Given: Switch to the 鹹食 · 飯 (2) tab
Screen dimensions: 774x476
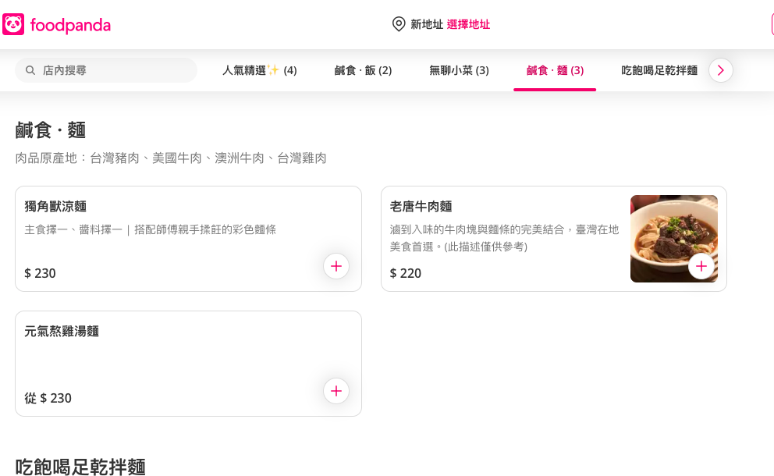Looking at the screenshot, I should [363, 70].
